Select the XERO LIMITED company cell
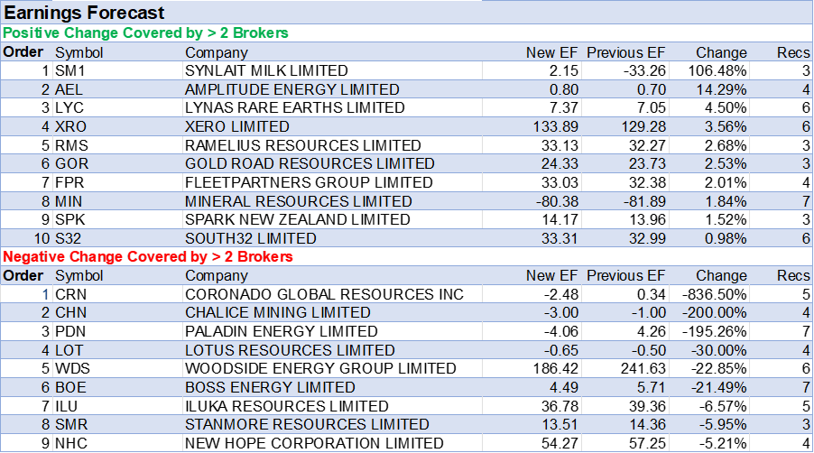The height and width of the screenshot is (453, 814). [236, 126]
